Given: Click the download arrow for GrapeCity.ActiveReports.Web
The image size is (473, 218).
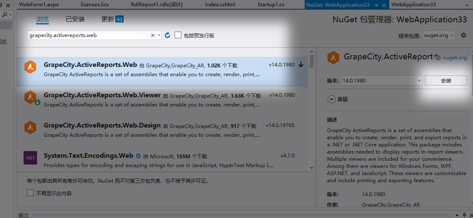Looking at the screenshot, I should pos(301,64).
